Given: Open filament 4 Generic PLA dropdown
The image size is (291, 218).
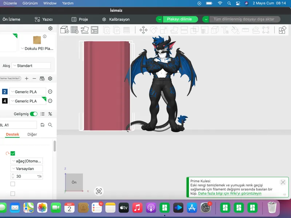Looking at the screenshot, I should [28, 101].
